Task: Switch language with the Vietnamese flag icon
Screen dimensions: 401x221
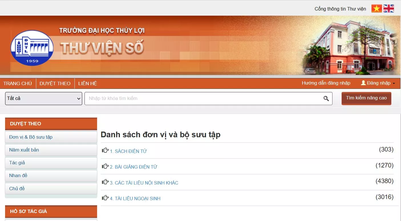Action: point(376,9)
